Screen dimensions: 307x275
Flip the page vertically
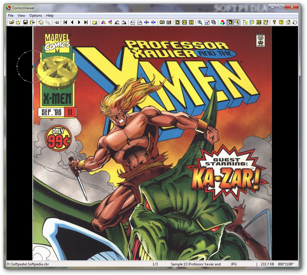coord(110,22)
